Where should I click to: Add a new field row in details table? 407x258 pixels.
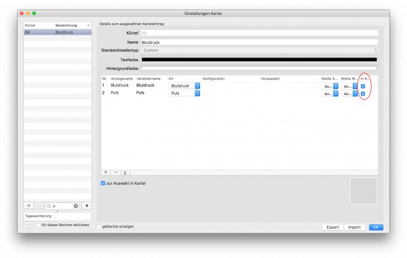(106, 172)
